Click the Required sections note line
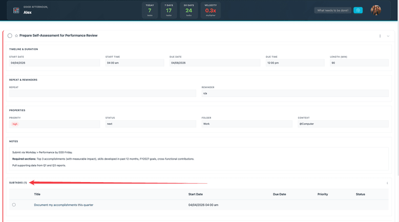 (103, 159)
